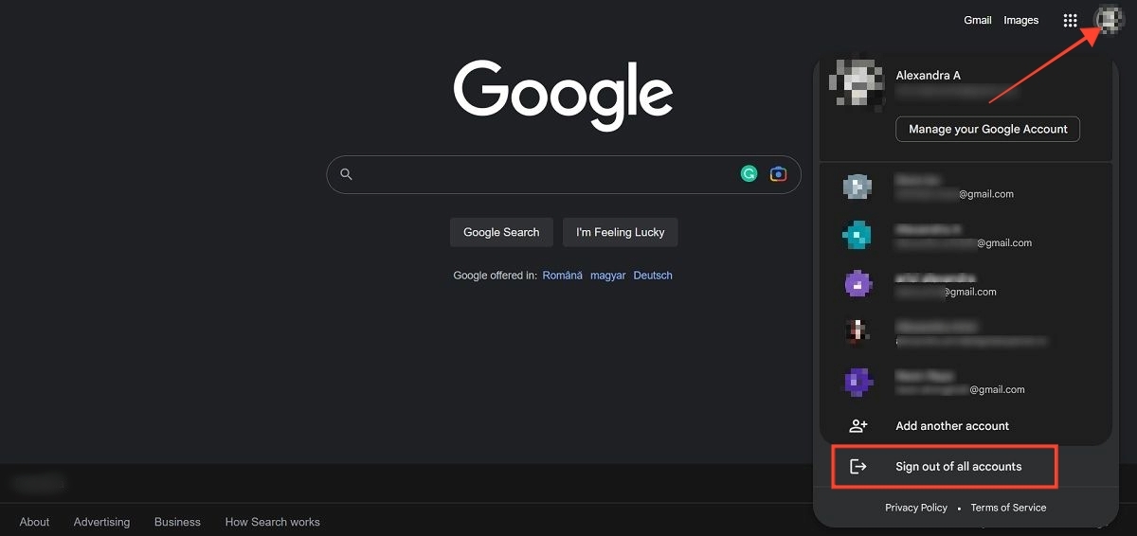1137x536 pixels.
Task: Click the sign-out arrow icon
Action: [858, 467]
